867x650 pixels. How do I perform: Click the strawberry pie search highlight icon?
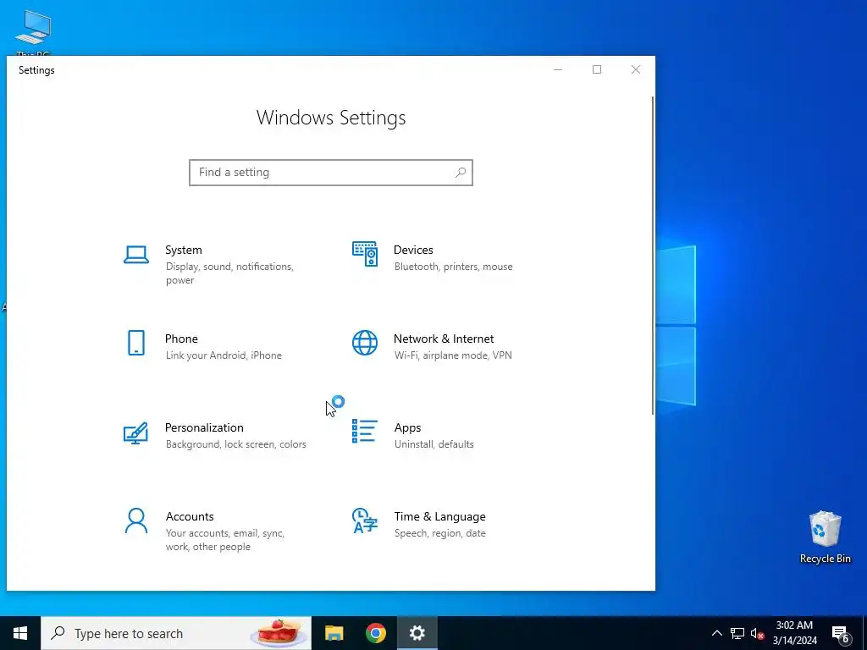click(x=279, y=633)
